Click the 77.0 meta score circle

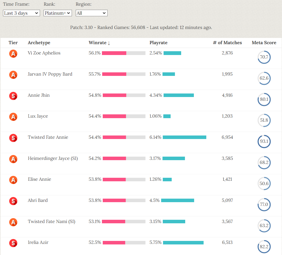[264, 205]
